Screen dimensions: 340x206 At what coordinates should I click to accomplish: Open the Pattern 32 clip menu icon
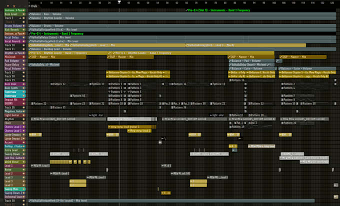(51, 84)
